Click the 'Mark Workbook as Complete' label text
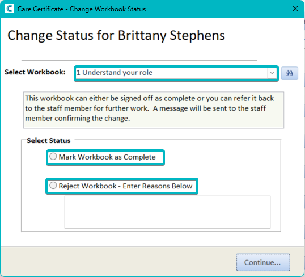This screenshot has height=277, width=305. [x=107, y=157]
